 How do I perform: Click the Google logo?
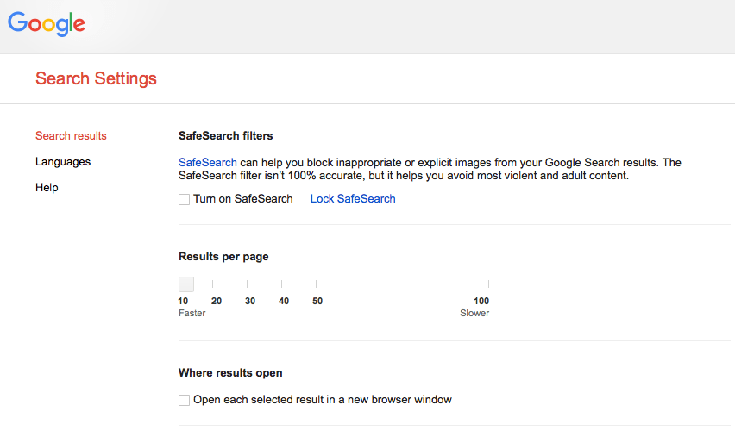click(47, 23)
